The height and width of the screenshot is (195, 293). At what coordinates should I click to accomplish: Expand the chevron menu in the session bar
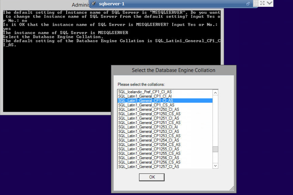(269, 3)
